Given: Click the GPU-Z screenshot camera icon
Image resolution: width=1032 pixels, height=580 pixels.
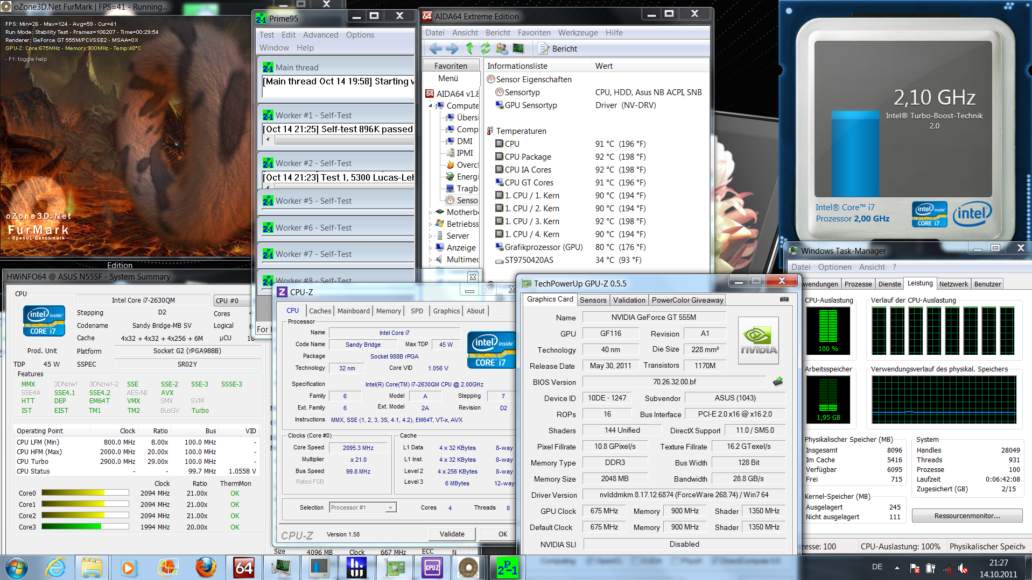Looking at the screenshot, I should tap(784, 299).
